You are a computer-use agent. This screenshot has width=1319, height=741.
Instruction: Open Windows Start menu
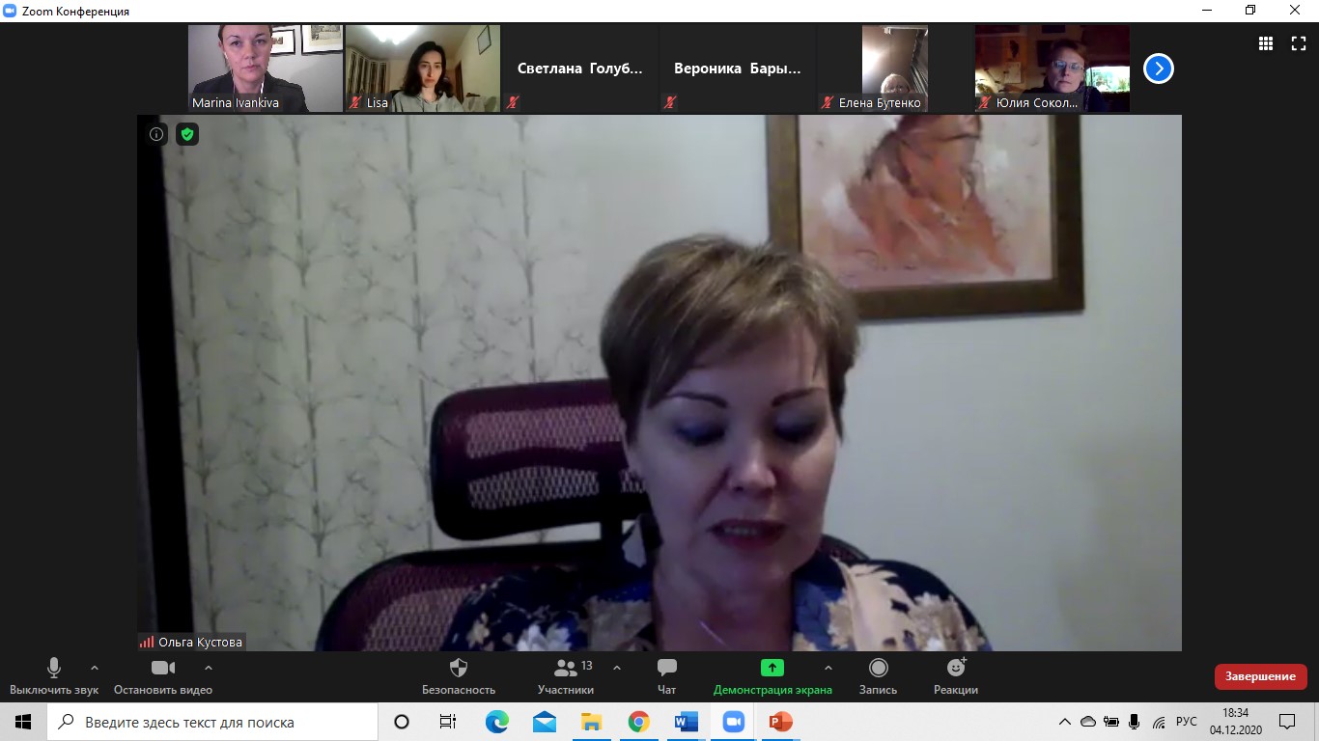(x=23, y=722)
